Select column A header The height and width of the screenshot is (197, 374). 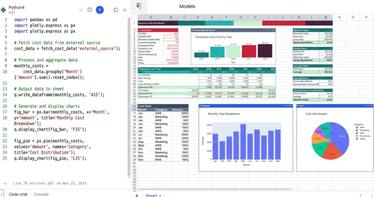click(150, 17)
